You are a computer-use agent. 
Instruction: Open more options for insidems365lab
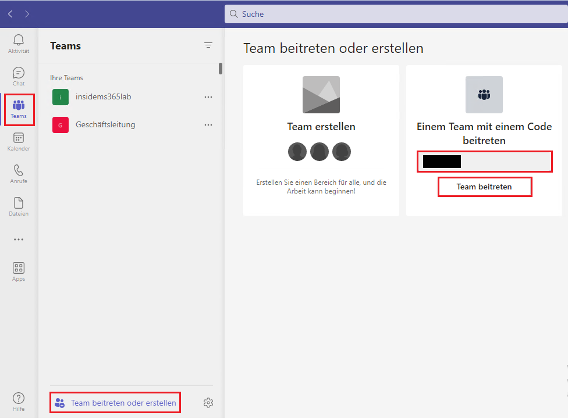pos(208,97)
